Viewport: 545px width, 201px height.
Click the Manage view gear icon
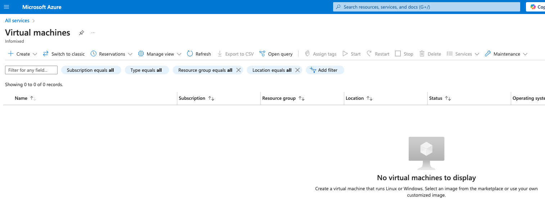pyautogui.click(x=141, y=54)
